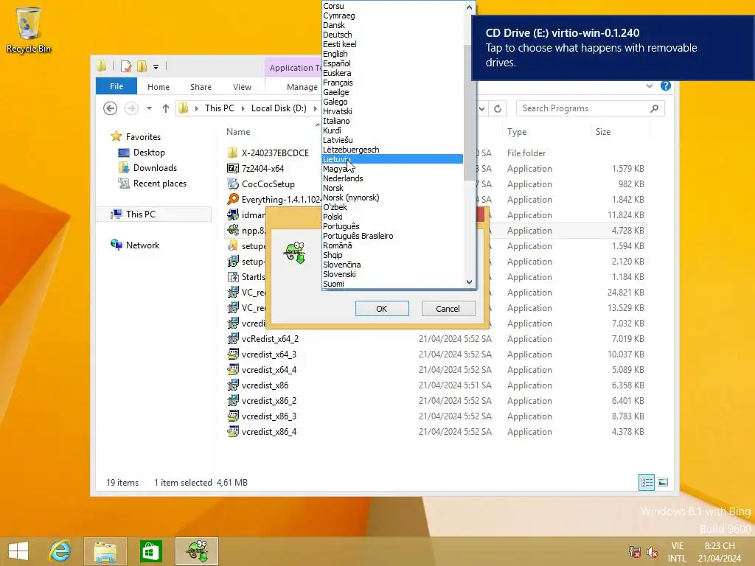The height and width of the screenshot is (566, 755).
Task: Click This PC in the address bar
Action: click(220, 108)
